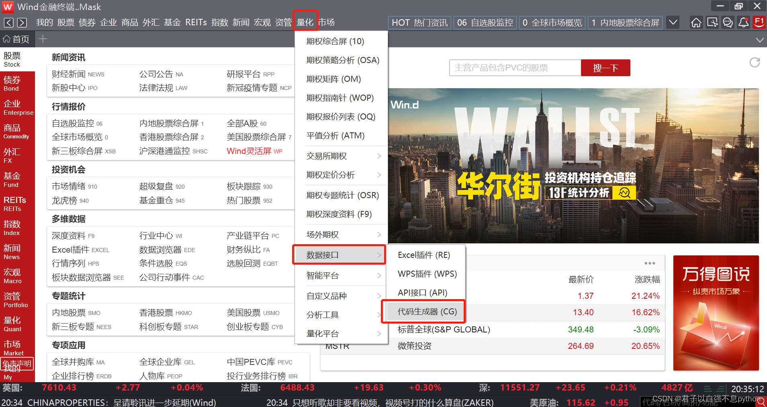Click the refresh icon near search box
This screenshot has height=407, width=767.
tap(755, 63)
